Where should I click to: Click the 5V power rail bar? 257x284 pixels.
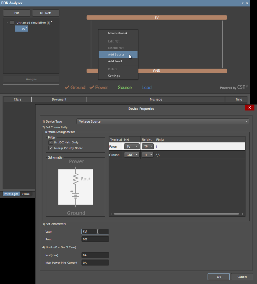pos(157,18)
